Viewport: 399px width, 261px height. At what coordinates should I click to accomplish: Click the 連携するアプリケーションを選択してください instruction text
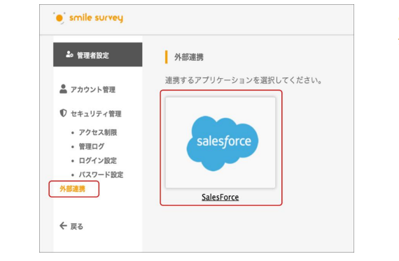(244, 80)
